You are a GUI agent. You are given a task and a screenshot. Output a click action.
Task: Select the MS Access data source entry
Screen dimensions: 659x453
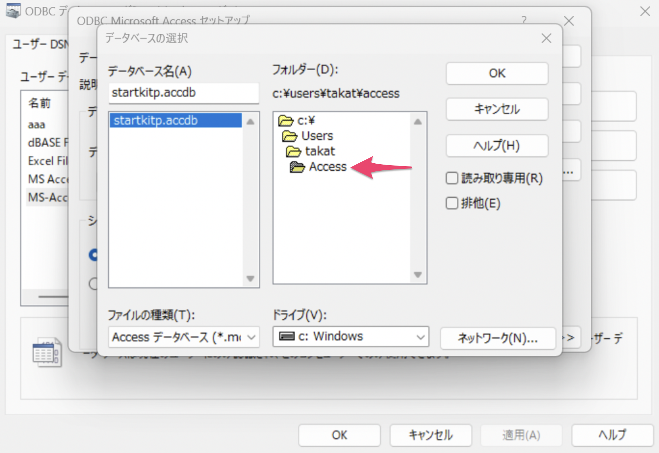(x=48, y=179)
